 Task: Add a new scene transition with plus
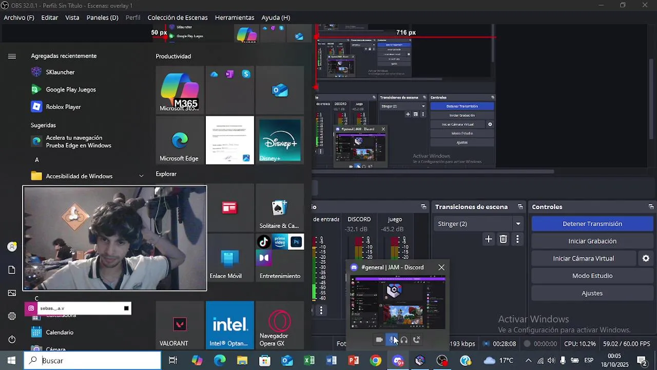(x=489, y=239)
